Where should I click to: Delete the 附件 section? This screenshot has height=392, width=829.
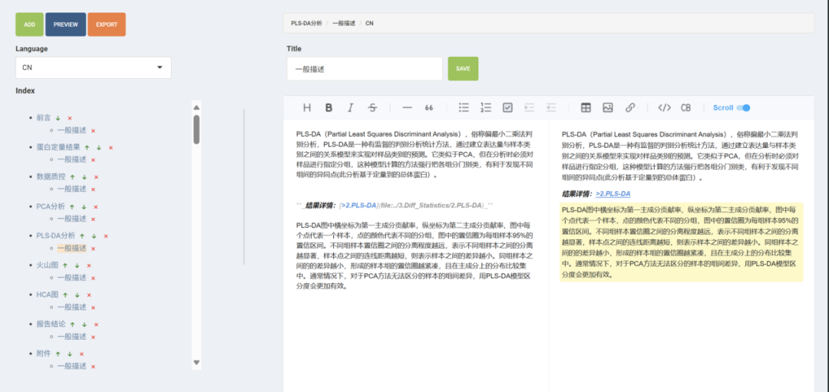[x=81, y=354]
